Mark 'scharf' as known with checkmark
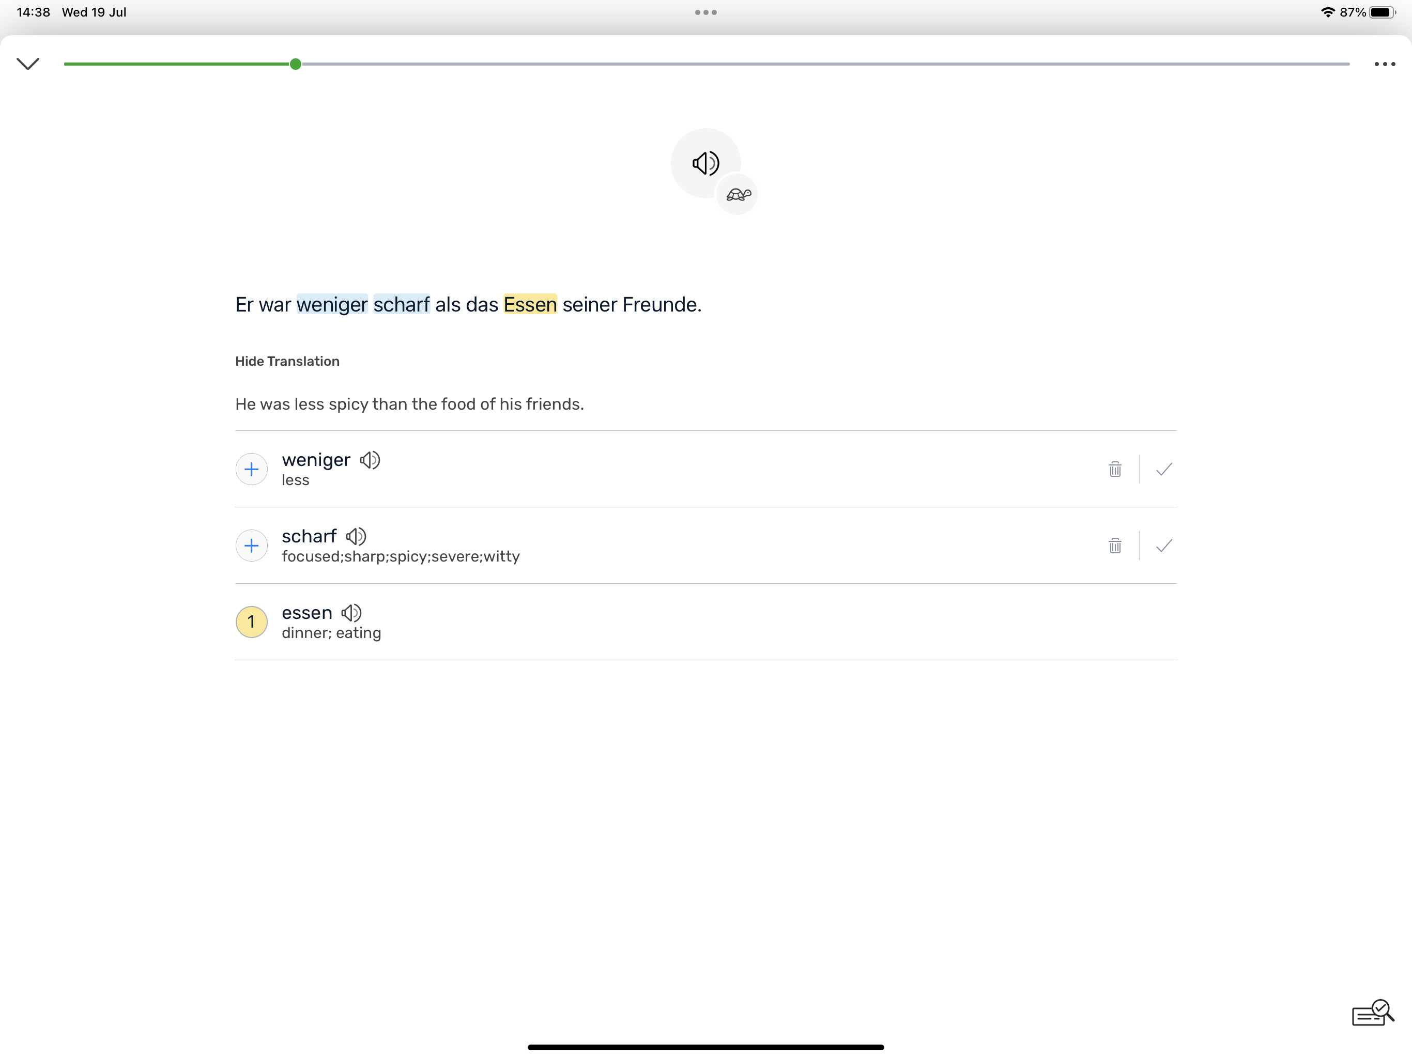 click(1164, 546)
